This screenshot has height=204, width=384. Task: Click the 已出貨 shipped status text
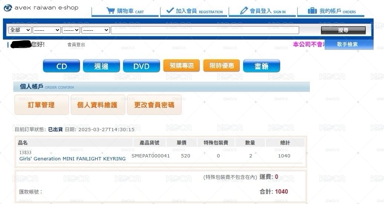[x=55, y=129]
